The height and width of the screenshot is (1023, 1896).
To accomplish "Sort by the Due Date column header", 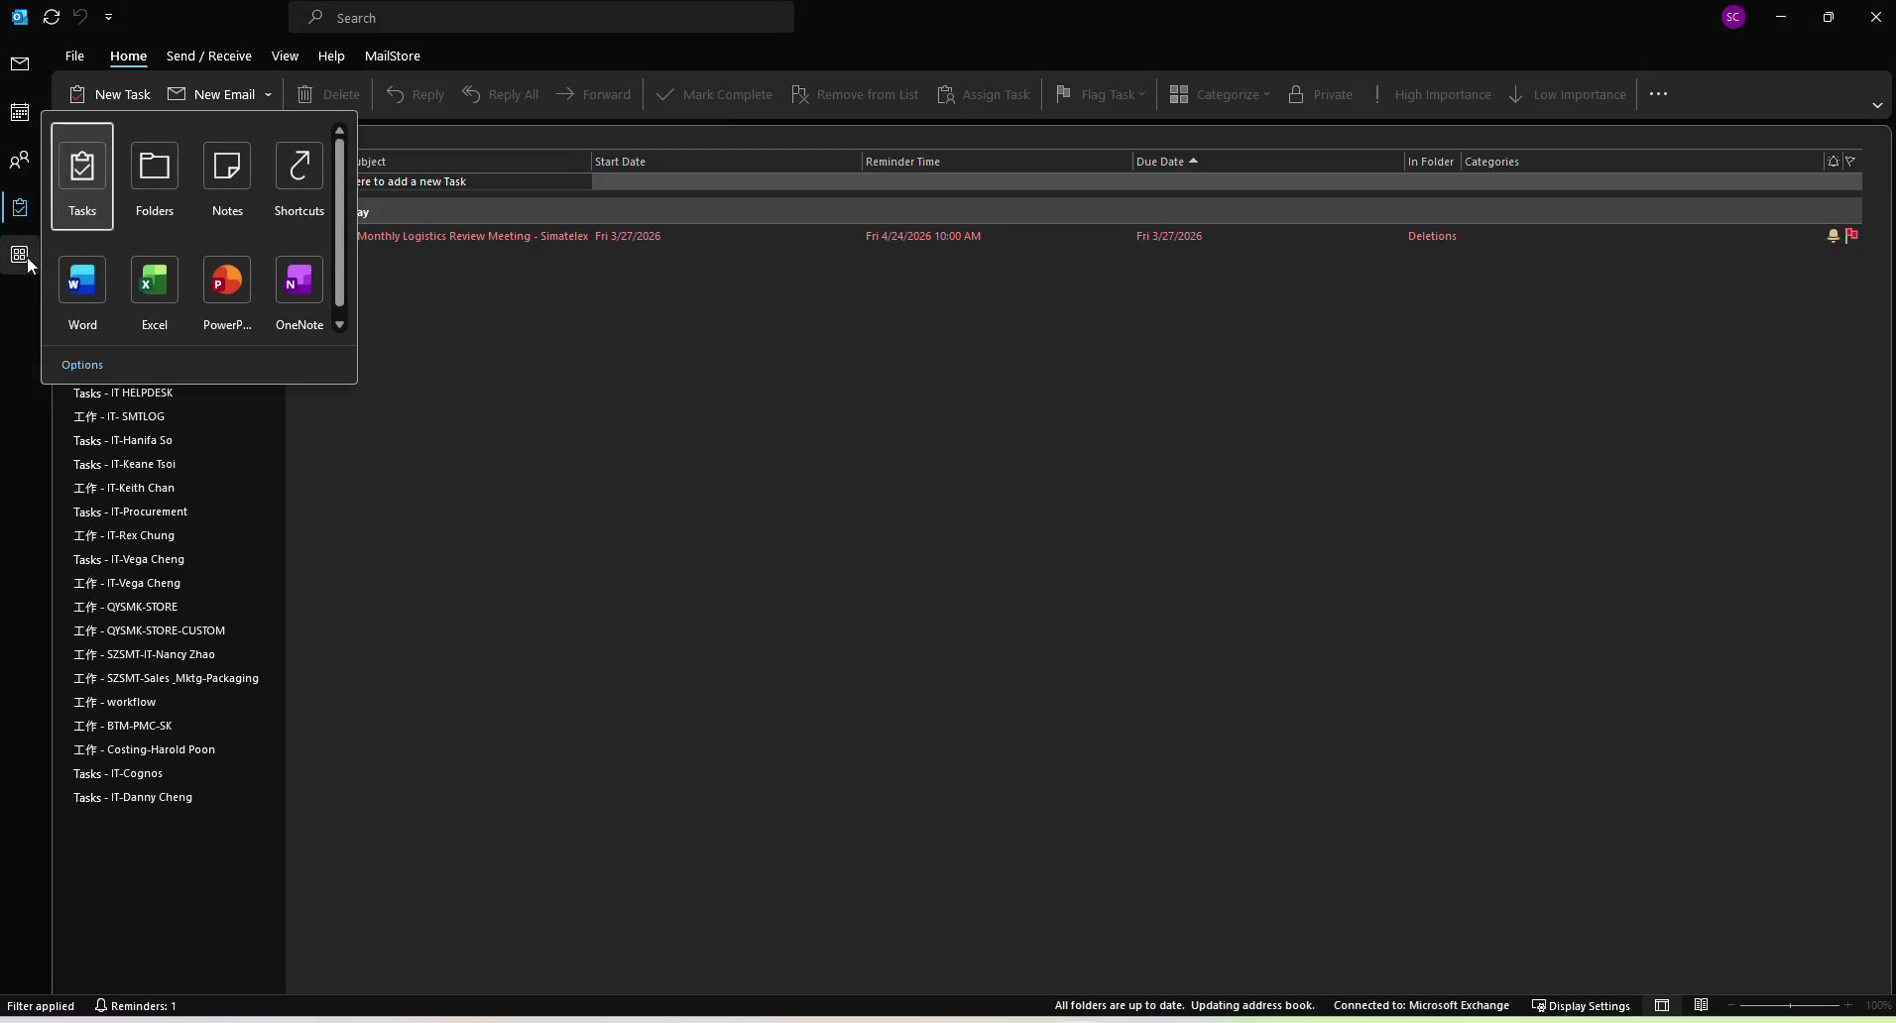I will click(x=1267, y=162).
